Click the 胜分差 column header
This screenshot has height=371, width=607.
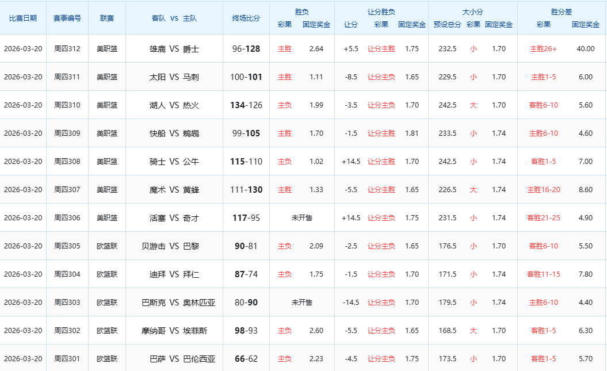click(x=562, y=12)
